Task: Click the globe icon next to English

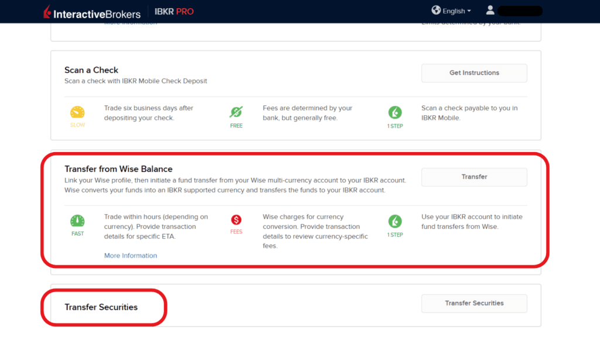Action: pos(437,11)
